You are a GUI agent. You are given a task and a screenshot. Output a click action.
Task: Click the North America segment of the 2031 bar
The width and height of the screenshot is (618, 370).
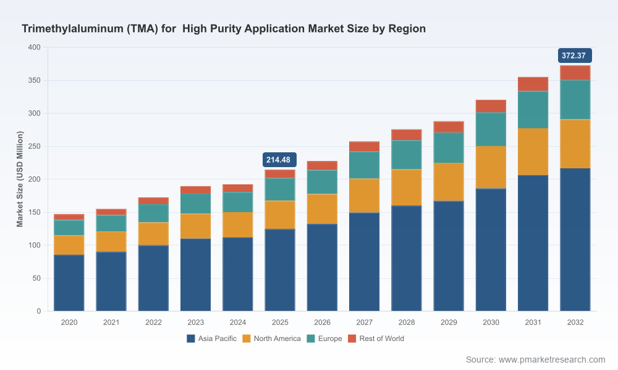point(533,152)
